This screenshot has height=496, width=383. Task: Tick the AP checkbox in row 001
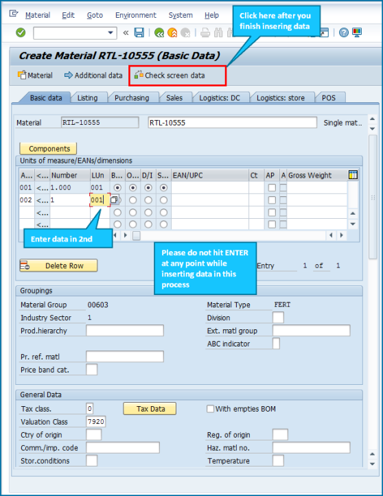[272, 187]
